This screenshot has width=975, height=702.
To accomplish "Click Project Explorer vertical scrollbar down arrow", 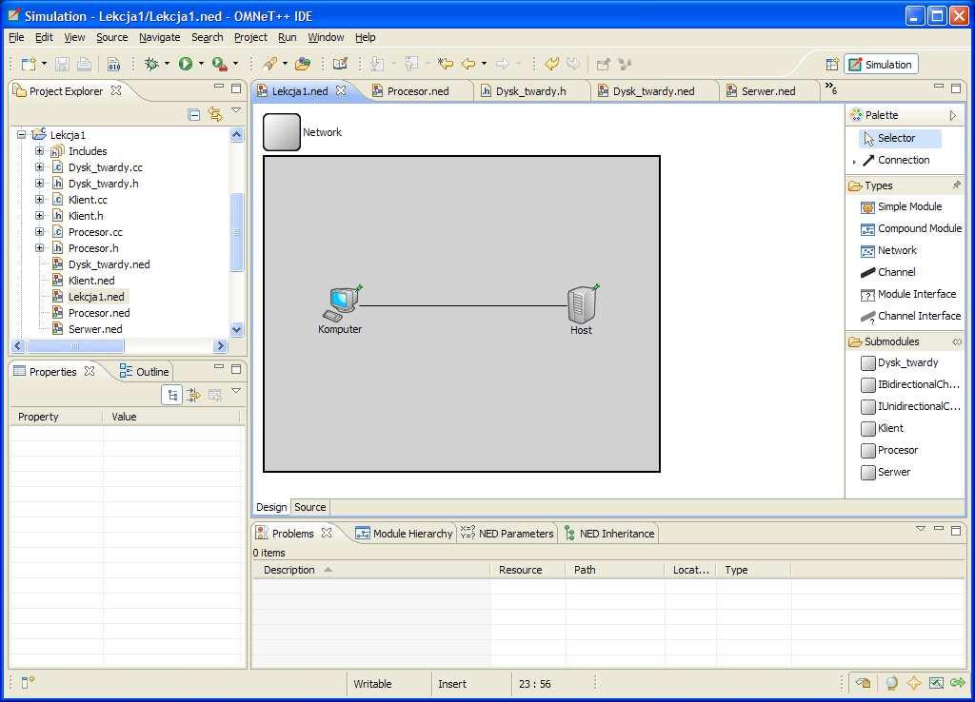I will [236, 330].
